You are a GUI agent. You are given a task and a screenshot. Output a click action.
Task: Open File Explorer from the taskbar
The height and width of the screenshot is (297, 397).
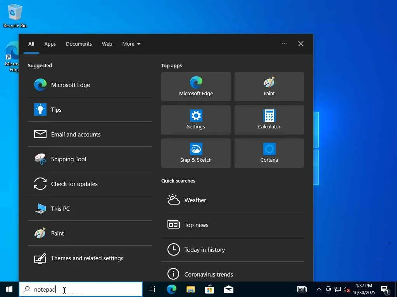[x=191, y=289]
